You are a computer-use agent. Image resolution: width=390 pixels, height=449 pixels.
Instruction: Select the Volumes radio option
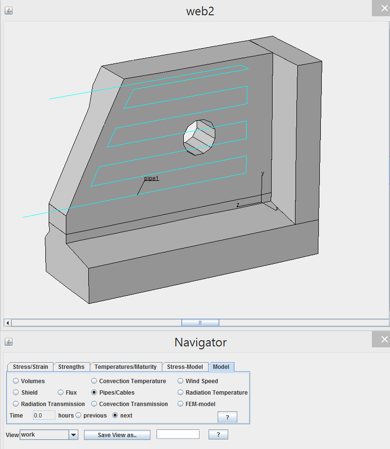coord(16,381)
